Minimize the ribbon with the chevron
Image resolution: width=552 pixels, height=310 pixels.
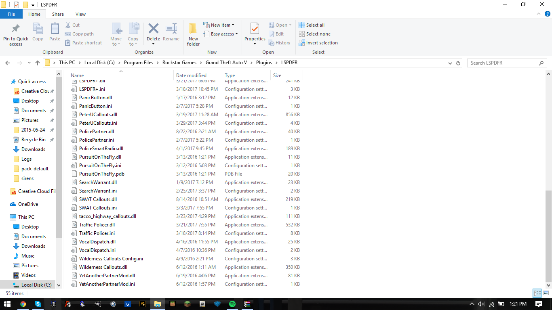pyautogui.click(x=538, y=14)
